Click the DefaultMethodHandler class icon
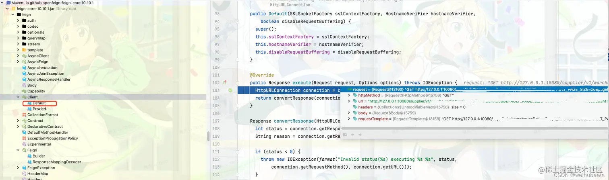The image size is (609, 180). coord(24,132)
